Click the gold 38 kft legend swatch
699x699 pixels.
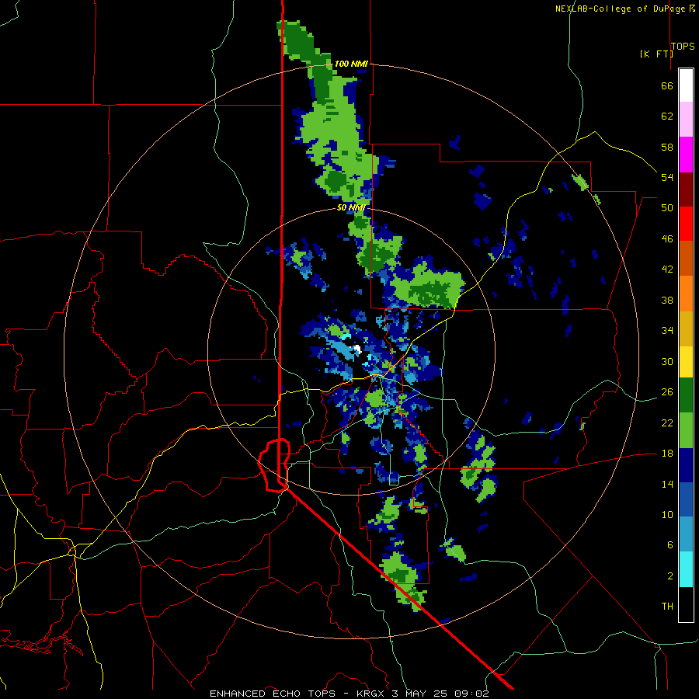(686, 329)
